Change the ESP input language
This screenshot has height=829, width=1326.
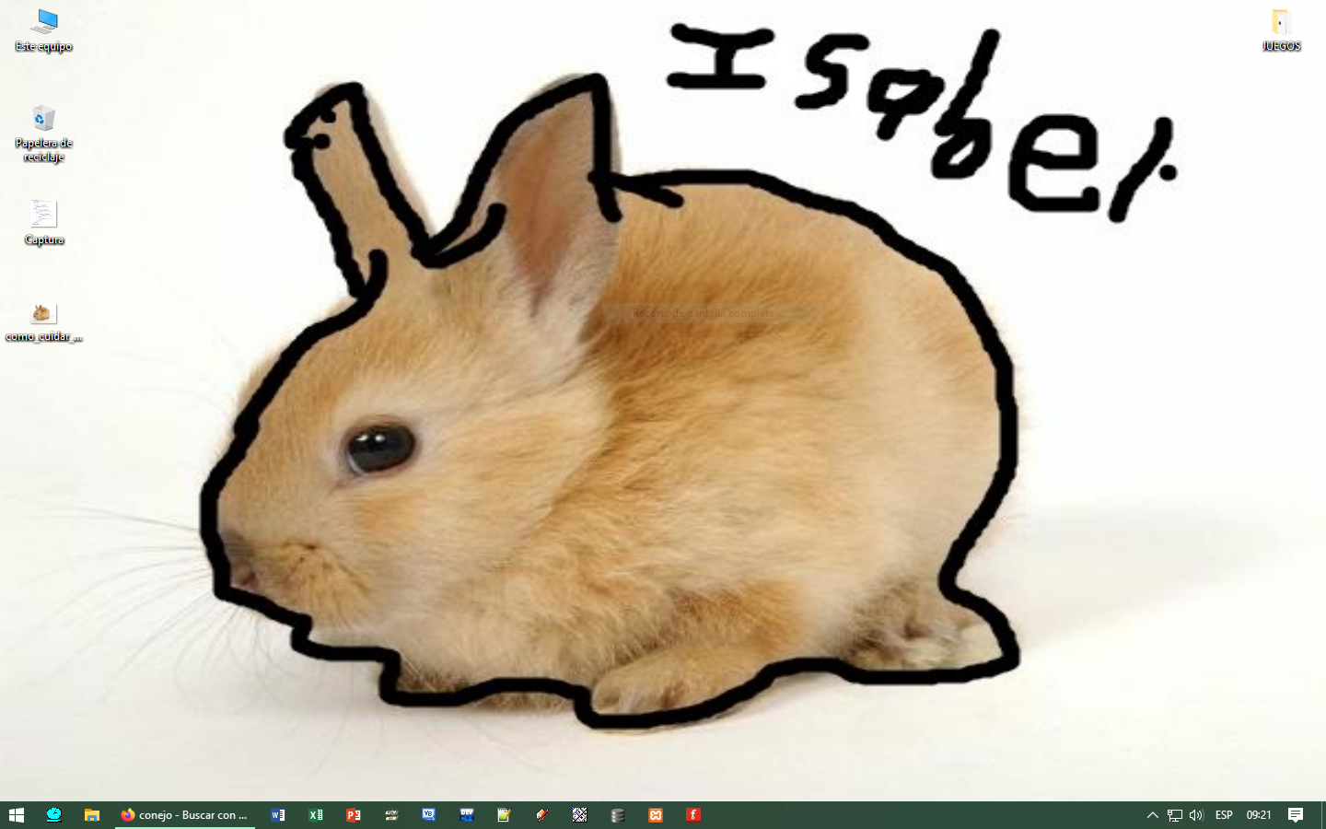[x=1224, y=815]
